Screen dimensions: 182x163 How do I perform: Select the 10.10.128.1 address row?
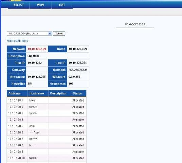(47, 100)
